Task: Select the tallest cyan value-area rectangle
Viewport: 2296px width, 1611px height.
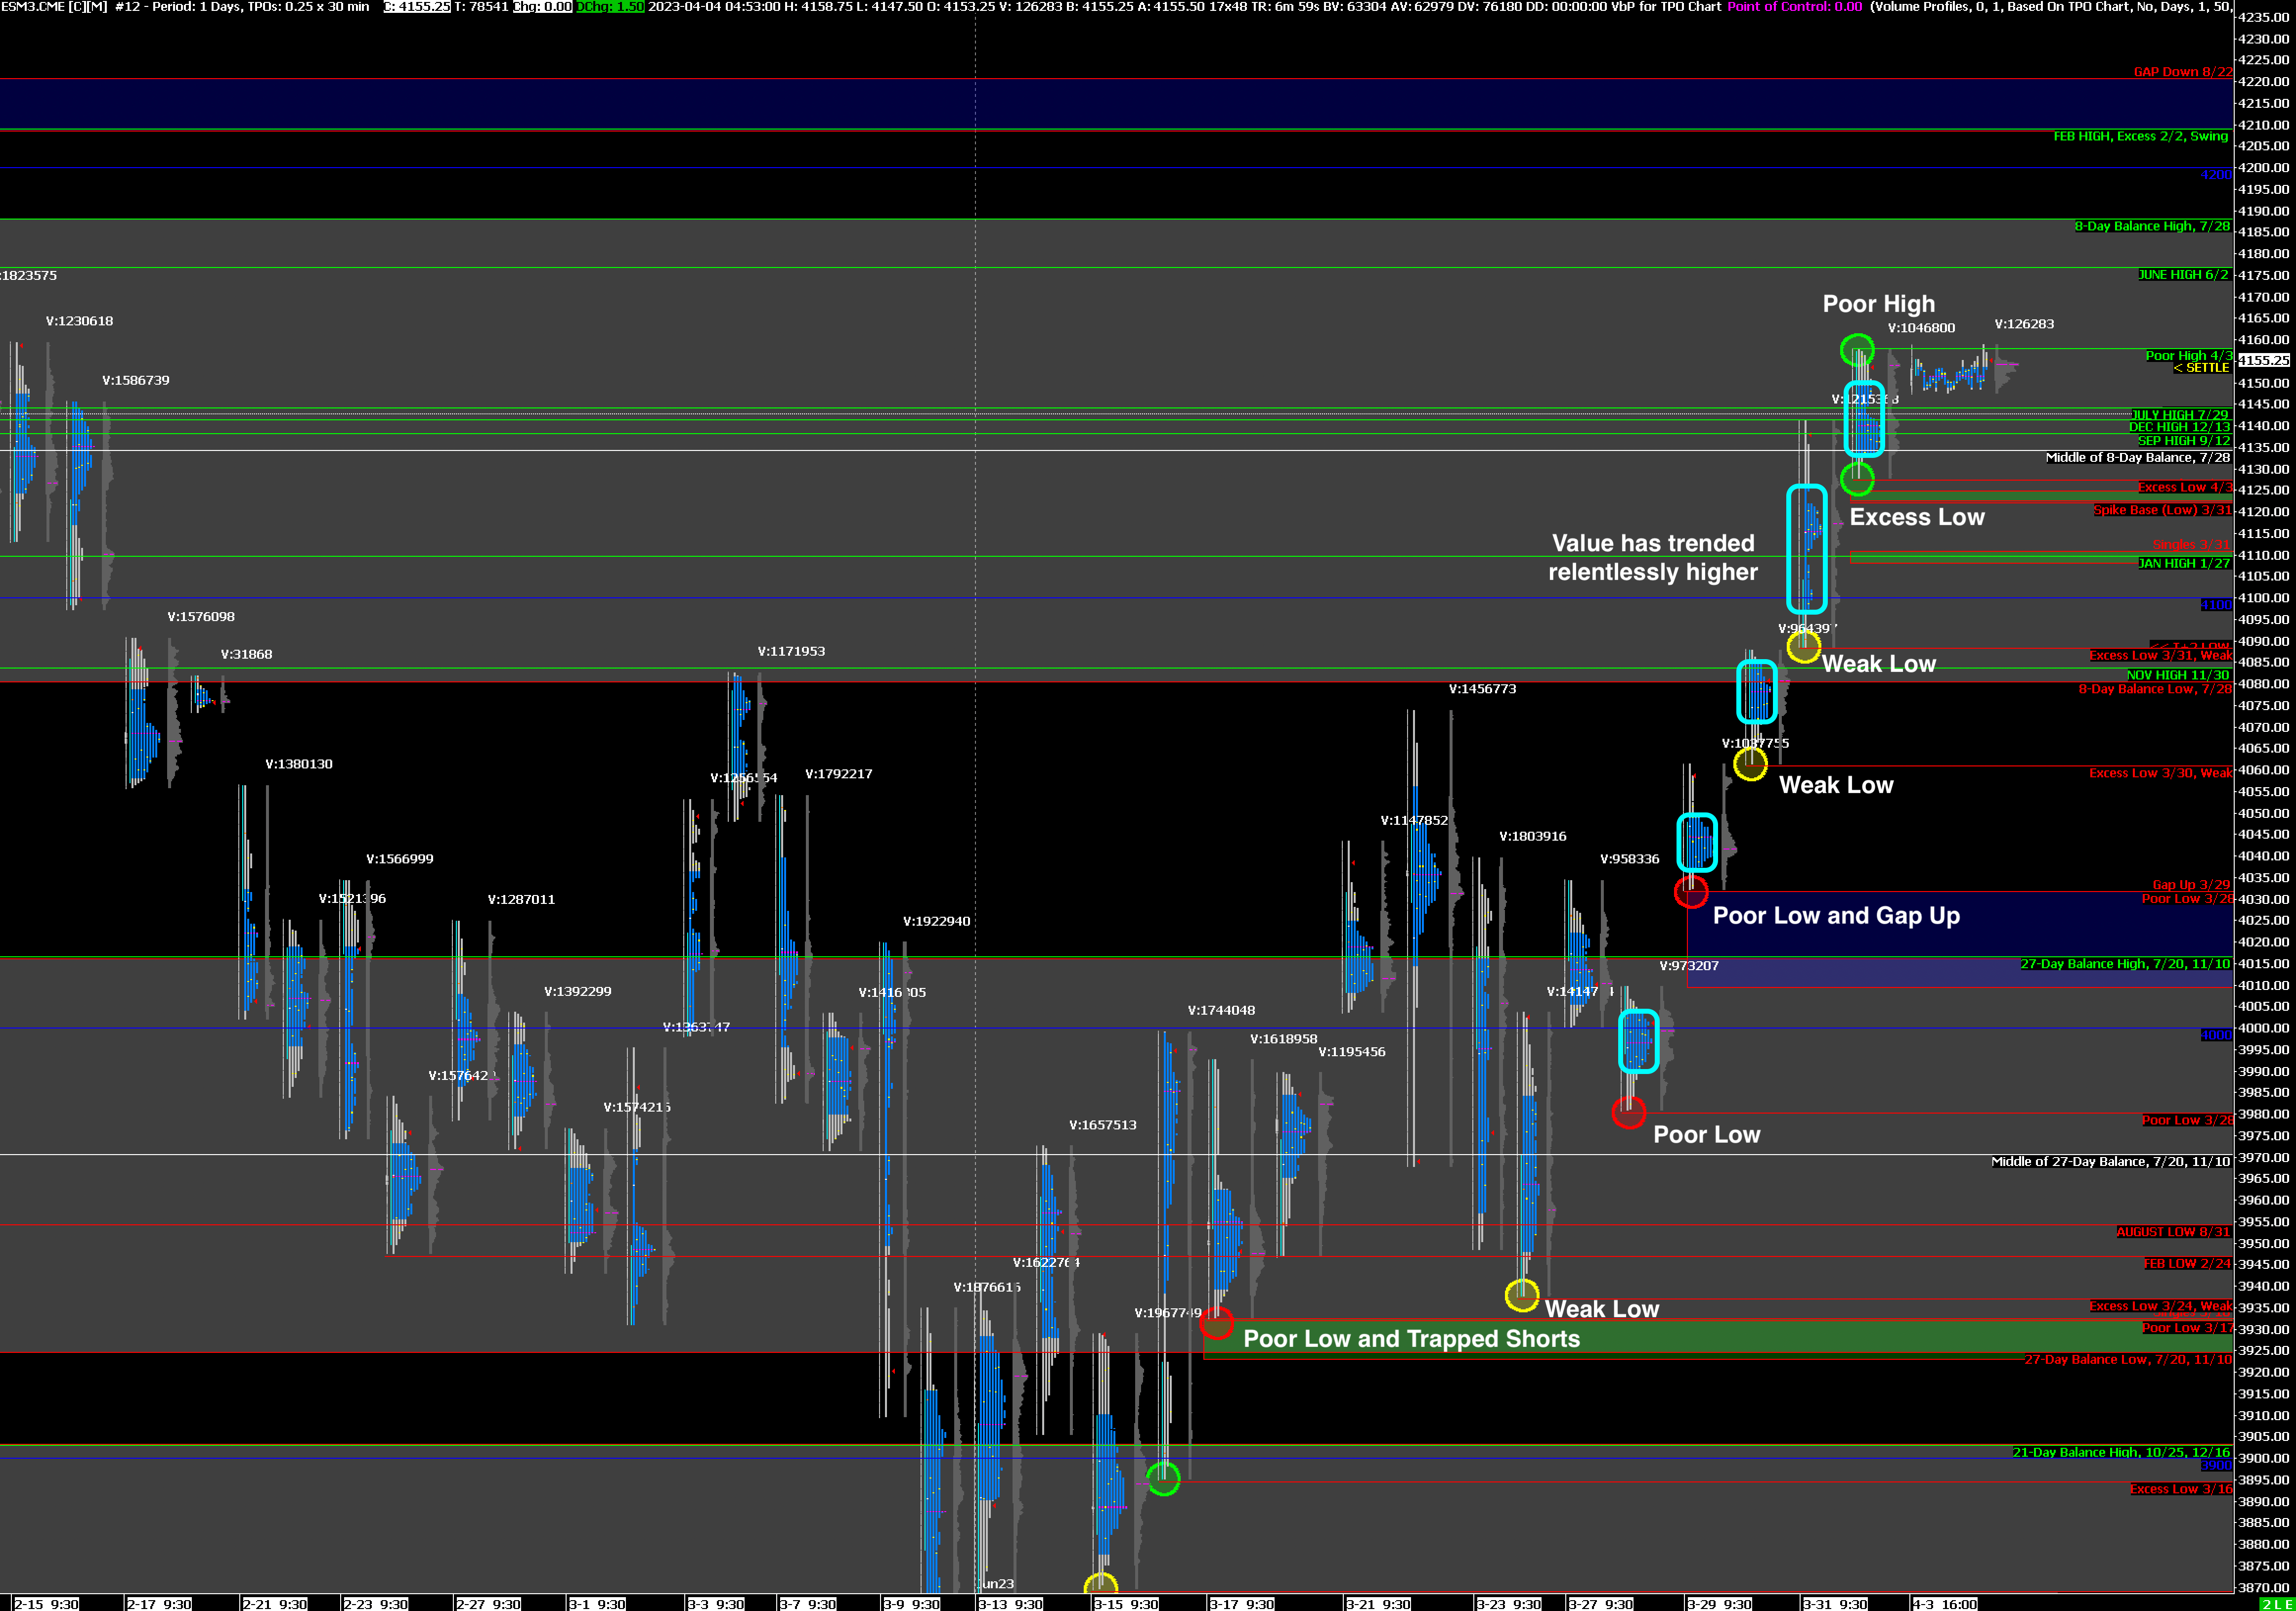Action: click(x=1806, y=549)
